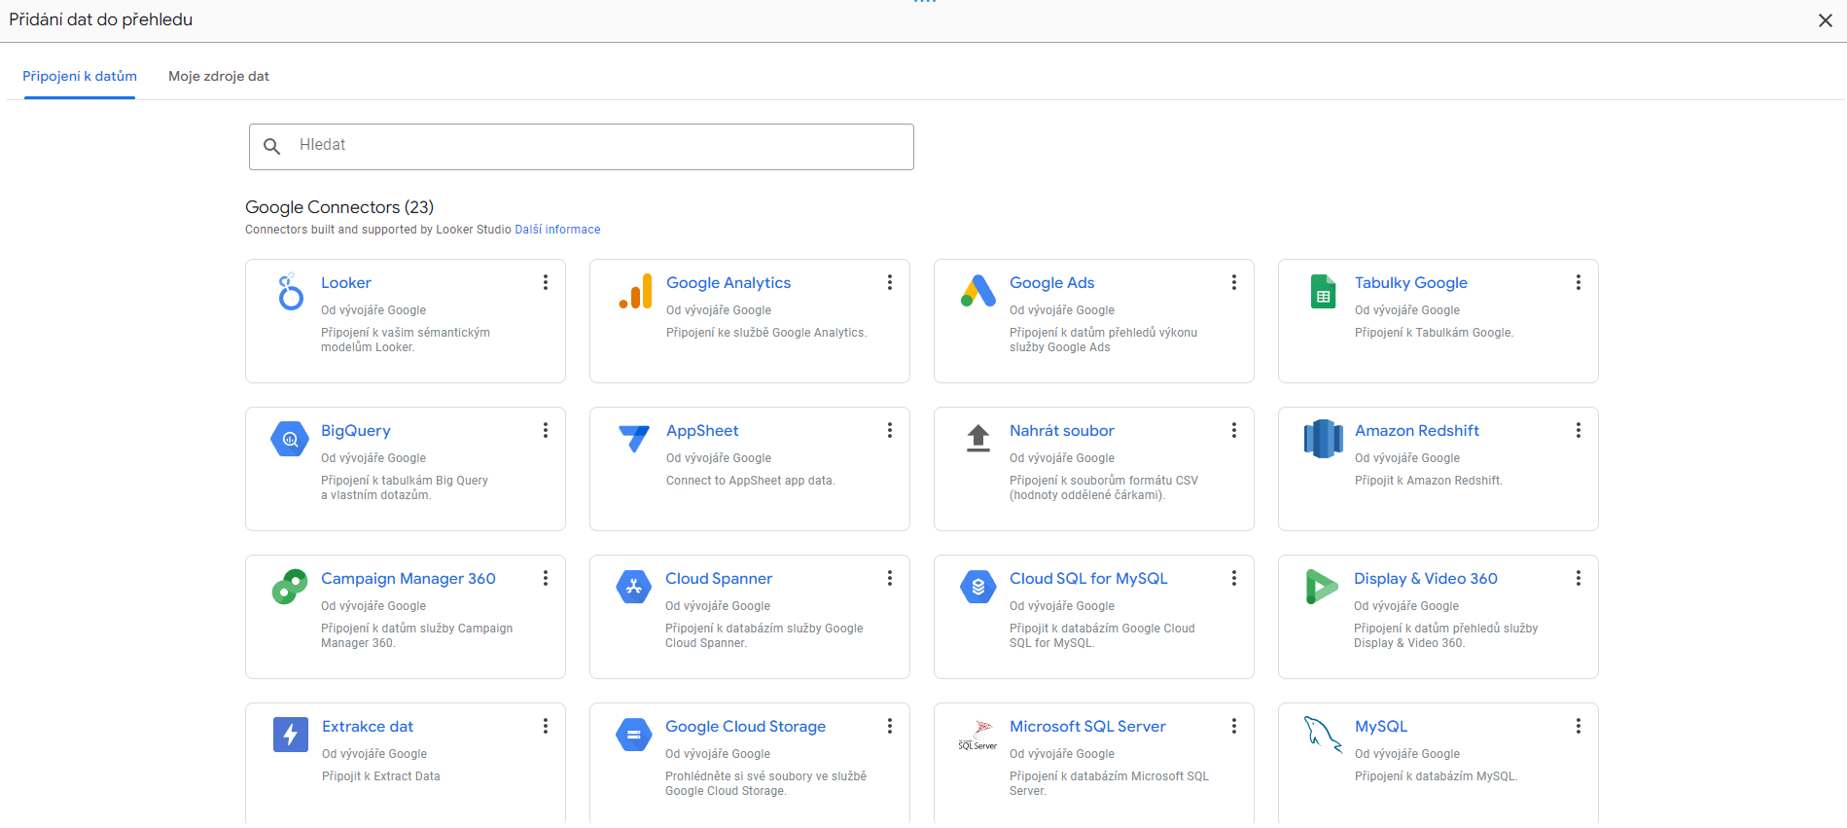Switch to the Připojeni k datům tab
1847x828 pixels.
(80, 76)
